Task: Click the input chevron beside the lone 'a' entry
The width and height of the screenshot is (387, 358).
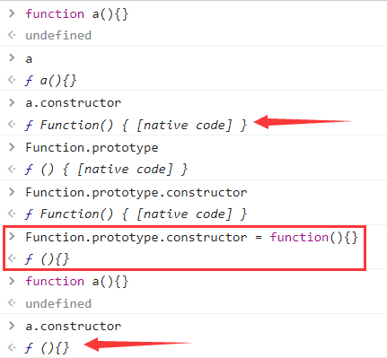Action: click(x=12, y=57)
